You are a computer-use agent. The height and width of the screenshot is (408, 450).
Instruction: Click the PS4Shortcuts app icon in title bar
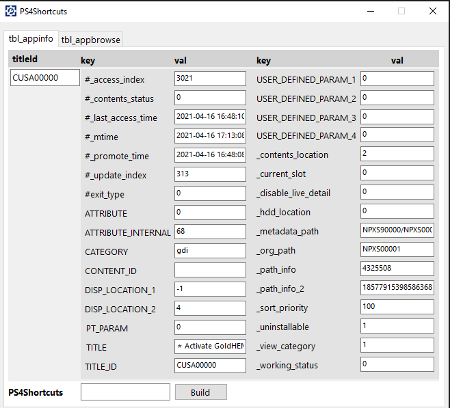pos(11,11)
